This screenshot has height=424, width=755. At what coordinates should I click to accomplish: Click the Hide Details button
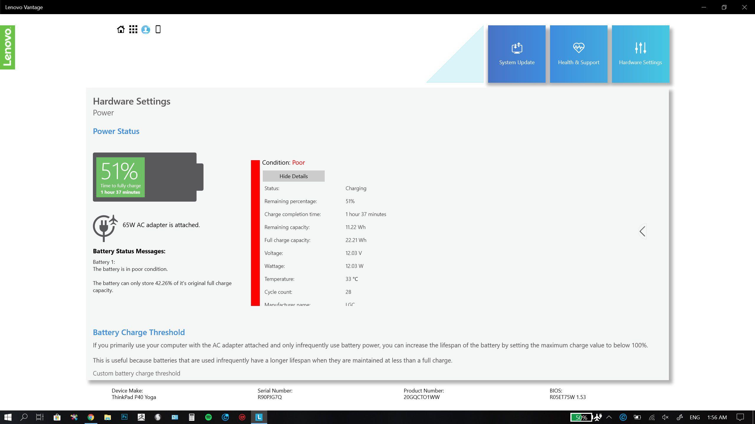point(293,176)
